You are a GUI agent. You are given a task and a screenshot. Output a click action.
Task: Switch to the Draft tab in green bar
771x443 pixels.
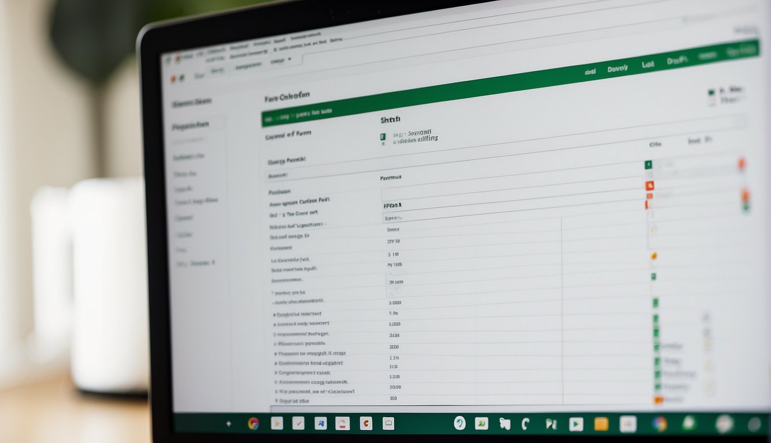pyautogui.click(x=676, y=61)
